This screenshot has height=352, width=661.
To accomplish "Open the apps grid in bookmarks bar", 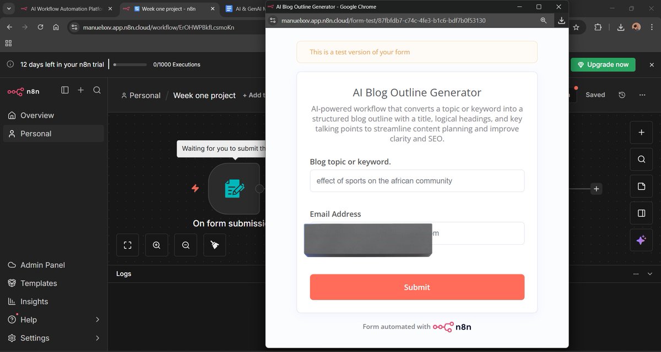I will point(8,43).
